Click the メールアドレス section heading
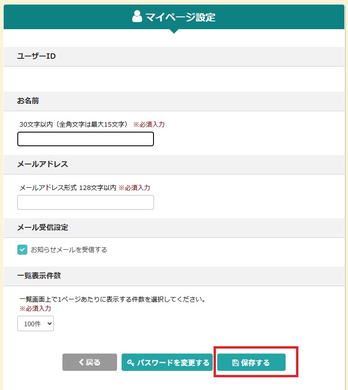This screenshot has width=348, height=390. click(42, 164)
